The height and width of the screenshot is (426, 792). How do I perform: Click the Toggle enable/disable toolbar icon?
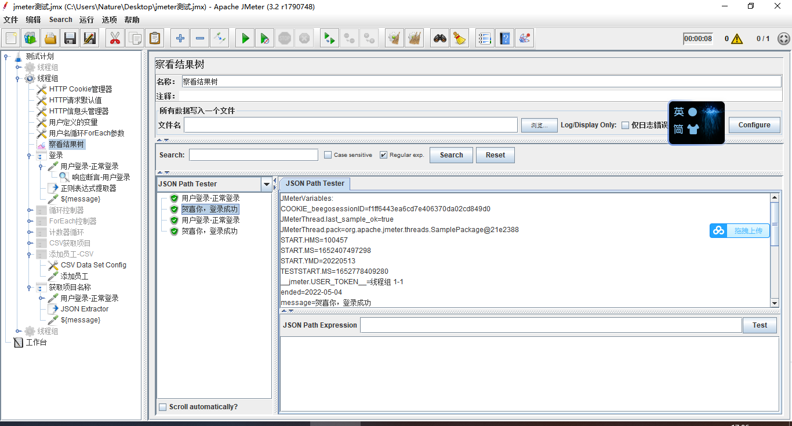[220, 38]
